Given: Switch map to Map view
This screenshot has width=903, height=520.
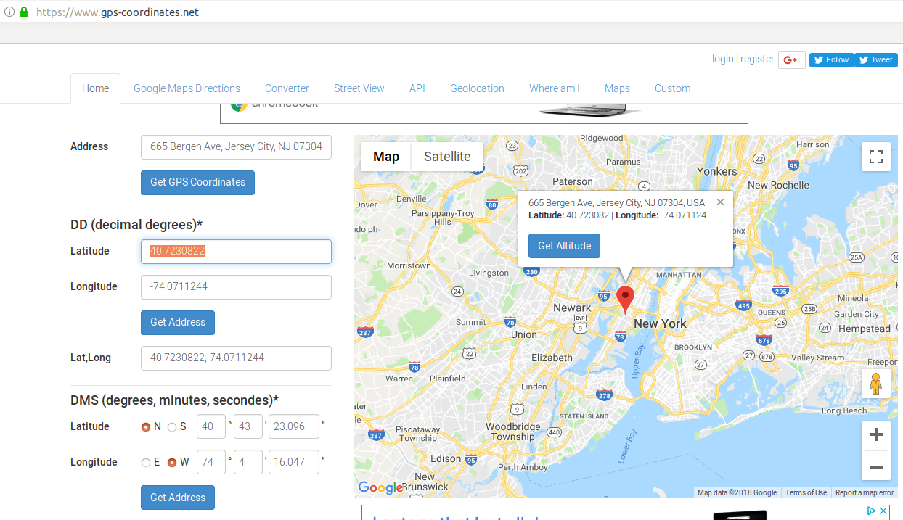Looking at the screenshot, I should 386,157.
